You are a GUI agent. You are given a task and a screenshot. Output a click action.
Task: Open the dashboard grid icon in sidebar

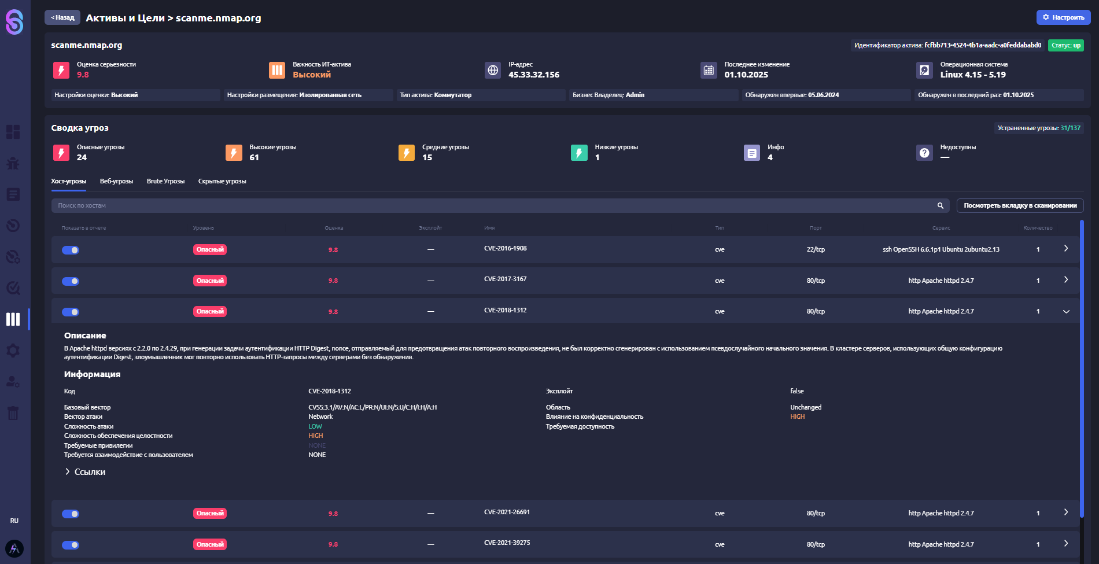point(13,132)
